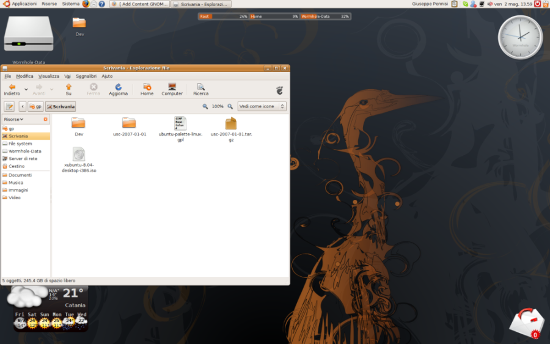The image size is (550, 344).
Task: Open the Risorse panel menu
Action: [x=49, y=4]
